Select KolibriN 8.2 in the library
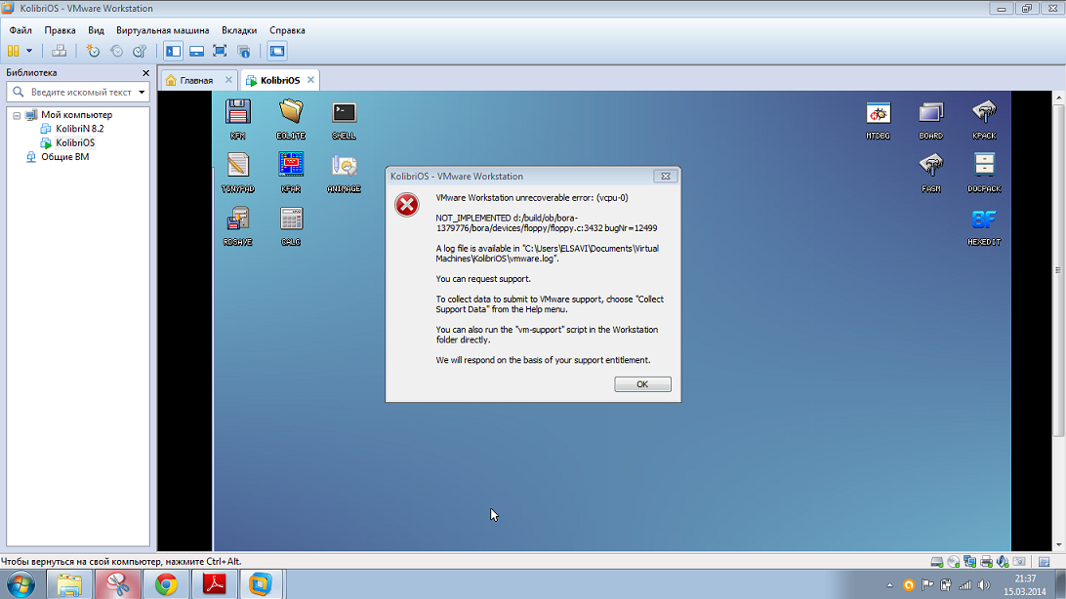This screenshot has width=1066, height=599. [79, 129]
